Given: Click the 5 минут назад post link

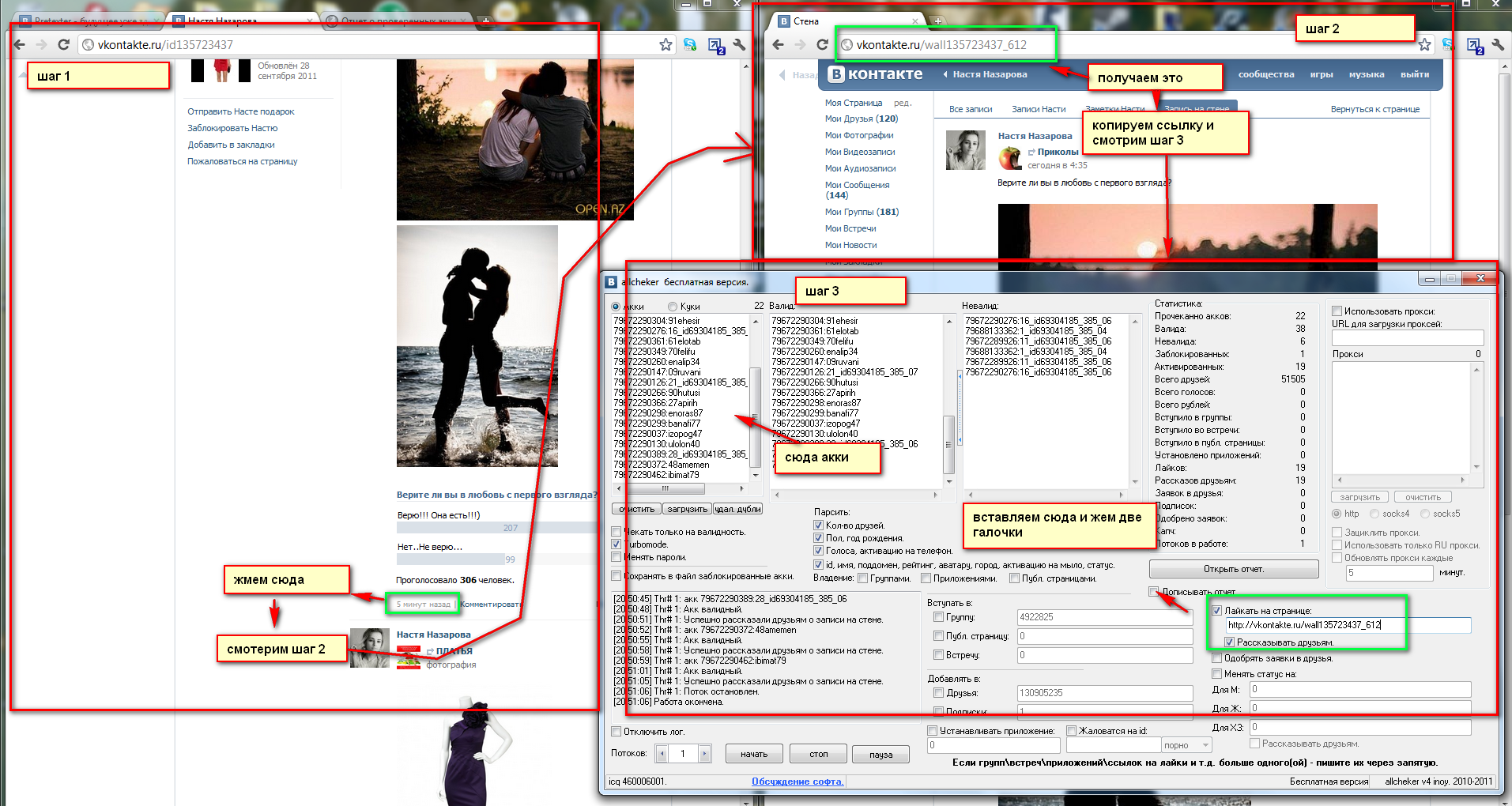Looking at the screenshot, I should pyautogui.click(x=423, y=604).
